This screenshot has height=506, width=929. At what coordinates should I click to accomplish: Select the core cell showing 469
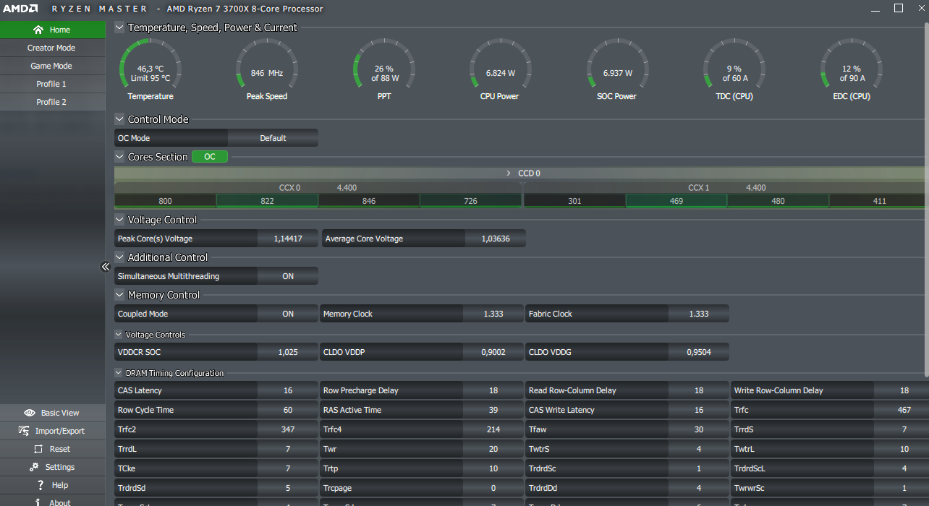coord(676,201)
